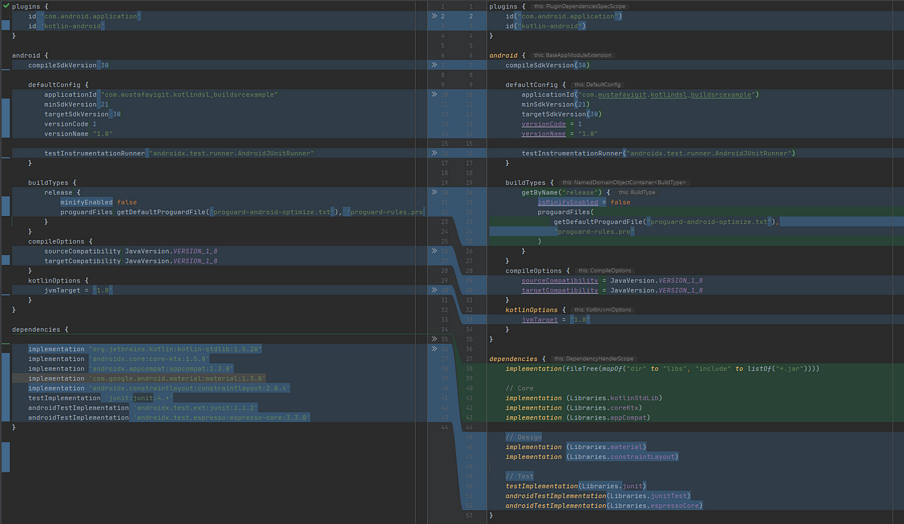Click testImplementation(Libraries.junit)
This screenshot has width=904, height=524.
(x=576, y=486)
